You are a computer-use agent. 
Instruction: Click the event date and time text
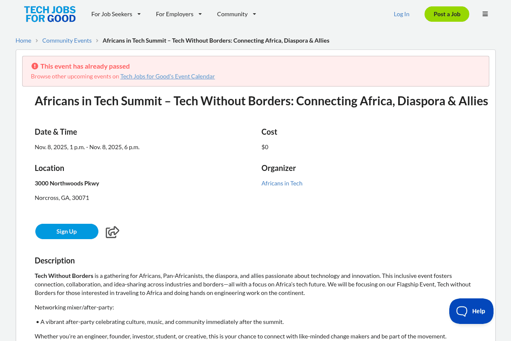(87, 147)
